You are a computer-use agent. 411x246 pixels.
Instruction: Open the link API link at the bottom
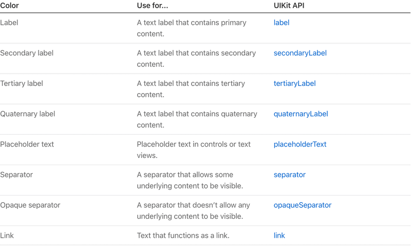[279, 236]
